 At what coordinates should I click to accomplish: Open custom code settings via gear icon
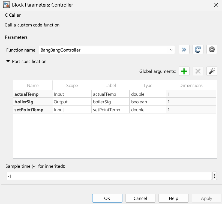[x=212, y=49]
